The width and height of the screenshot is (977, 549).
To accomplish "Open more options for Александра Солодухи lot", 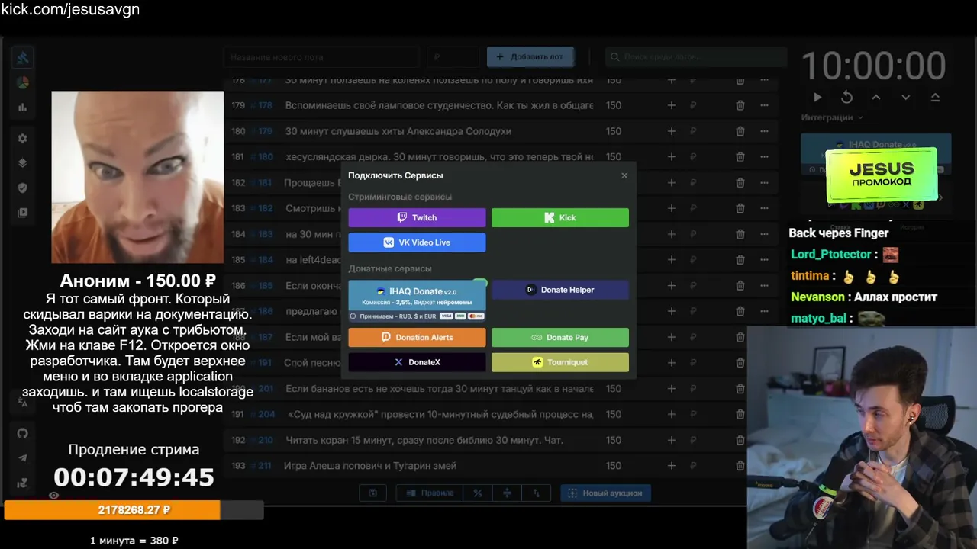I will [765, 131].
